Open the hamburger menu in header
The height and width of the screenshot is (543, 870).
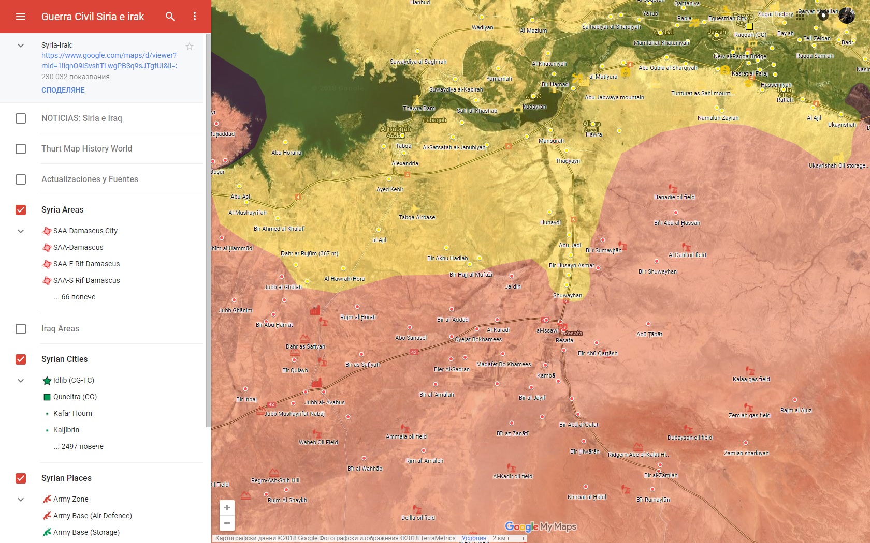[x=21, y=17]
